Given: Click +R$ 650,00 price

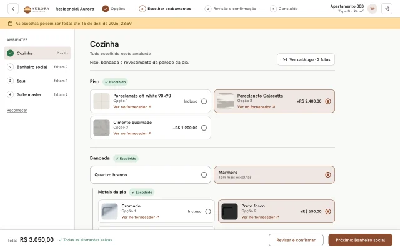Looking at the screenshot, I should (x=311, y=211).
